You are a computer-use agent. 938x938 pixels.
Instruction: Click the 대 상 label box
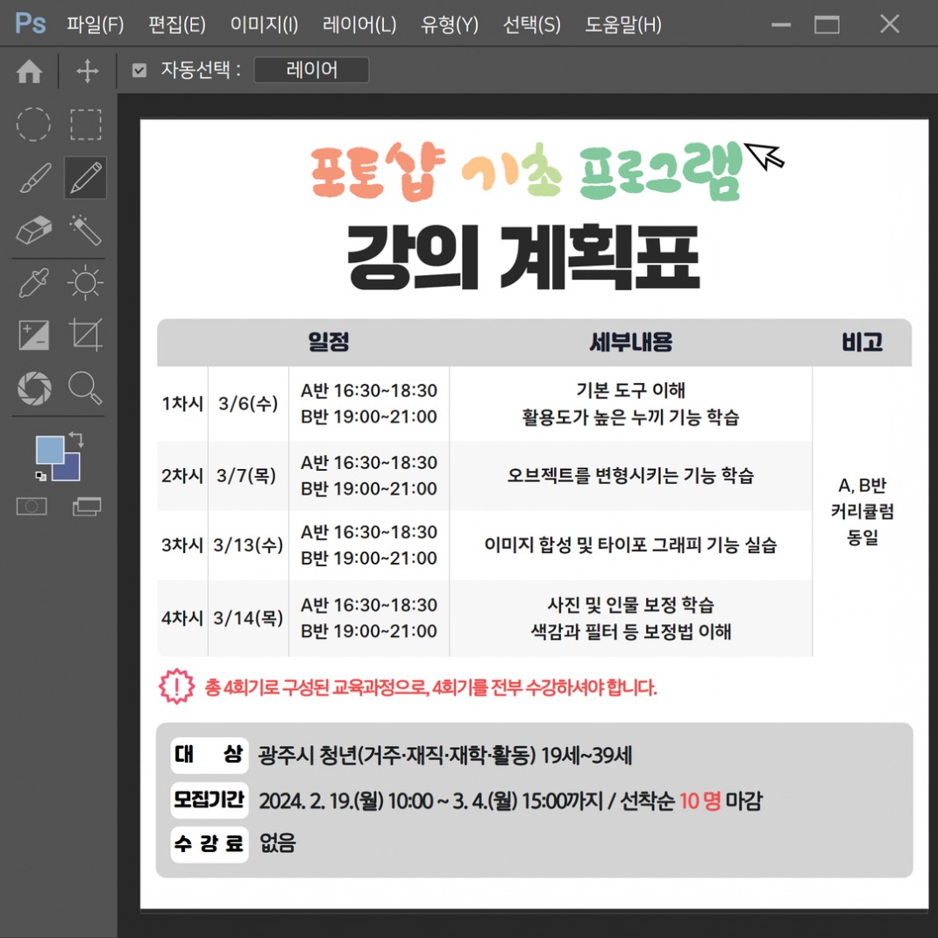(209, 755)
